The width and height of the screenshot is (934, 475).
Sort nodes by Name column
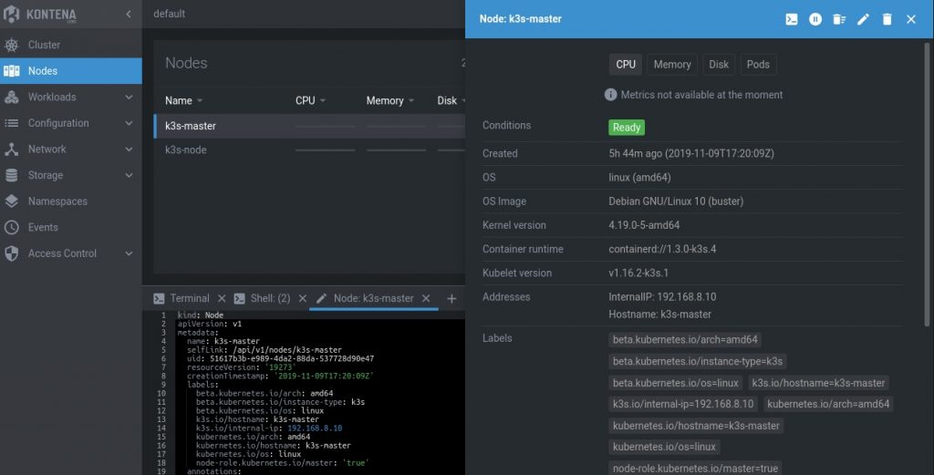pyautogui.click(x=184, y=100)
